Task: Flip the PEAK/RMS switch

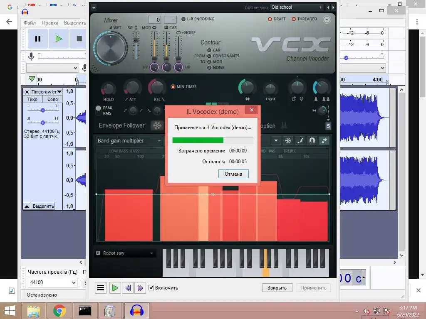Action: coord(98,110)
